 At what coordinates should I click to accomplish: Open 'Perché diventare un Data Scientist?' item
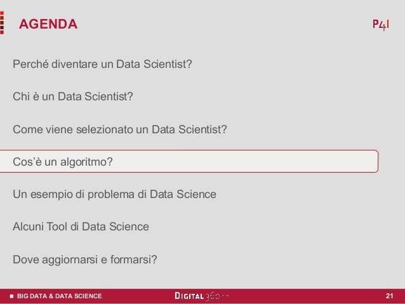click(x=102, y=64)
